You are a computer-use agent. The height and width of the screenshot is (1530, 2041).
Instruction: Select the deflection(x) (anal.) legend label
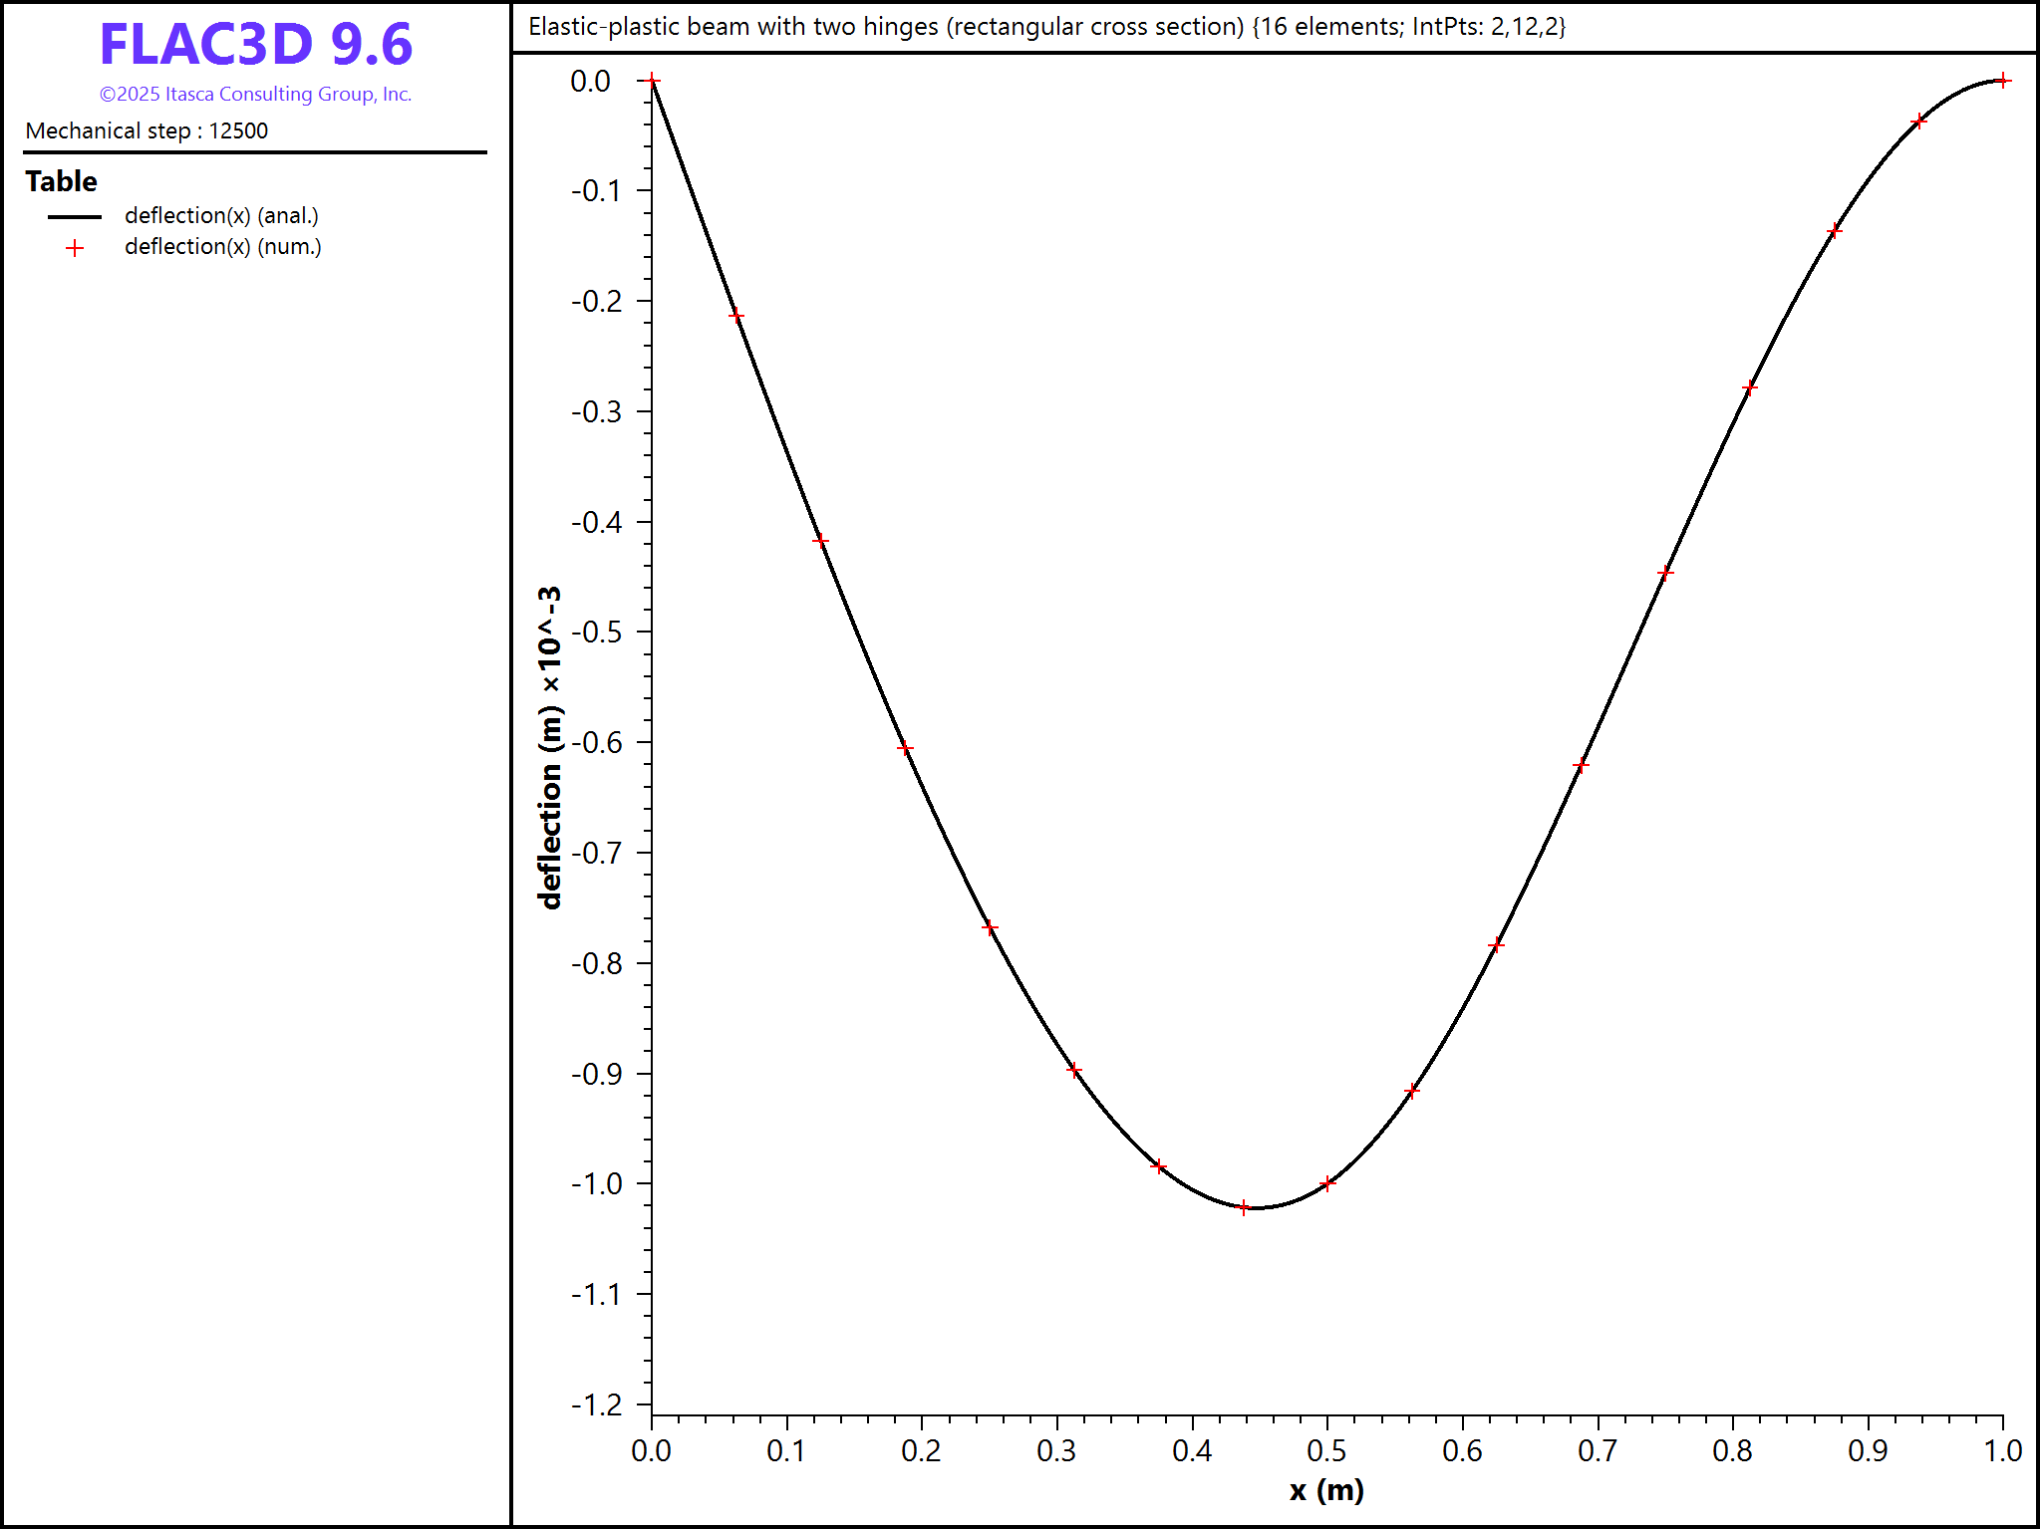(221, 216)
